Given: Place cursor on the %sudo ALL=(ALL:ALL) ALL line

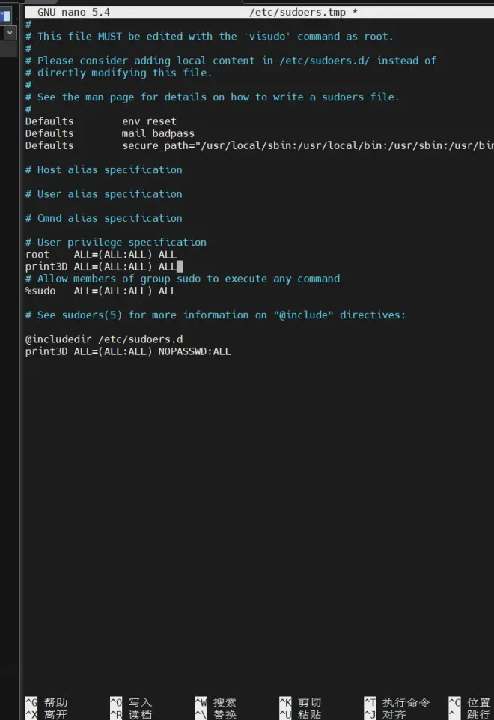Looking at the screenshot, I should (x=101, y=291).
